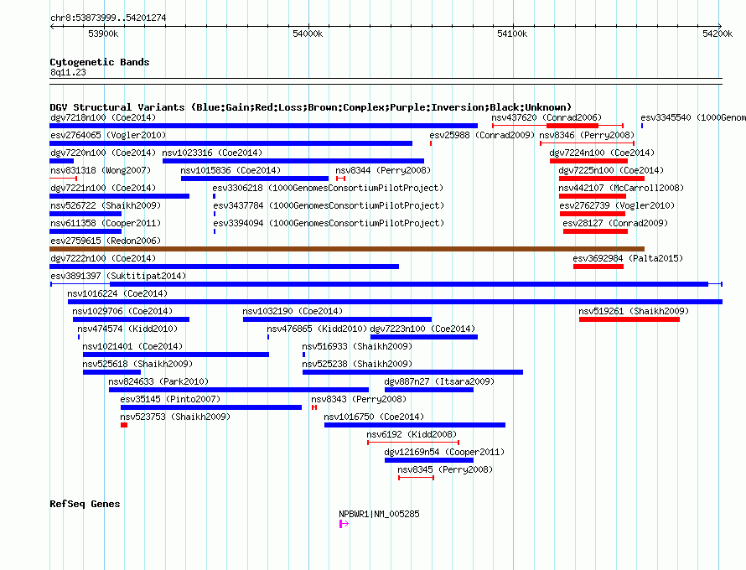Open nsv437620 (Conrad2006) loss variant
Screen dimensions: 746x570
(x=557, y=126)
